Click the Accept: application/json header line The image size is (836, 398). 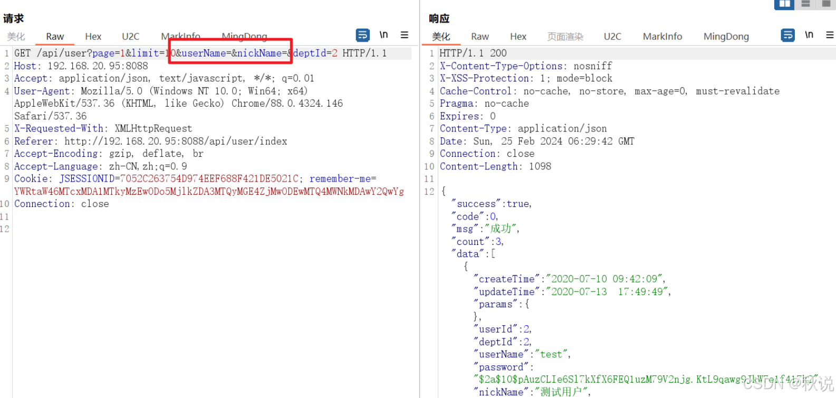tap(164, 78)
